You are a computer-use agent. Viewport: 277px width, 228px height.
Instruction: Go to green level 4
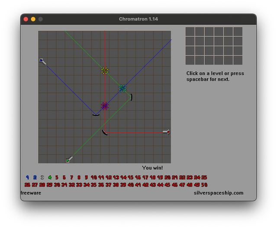point(50,177)
